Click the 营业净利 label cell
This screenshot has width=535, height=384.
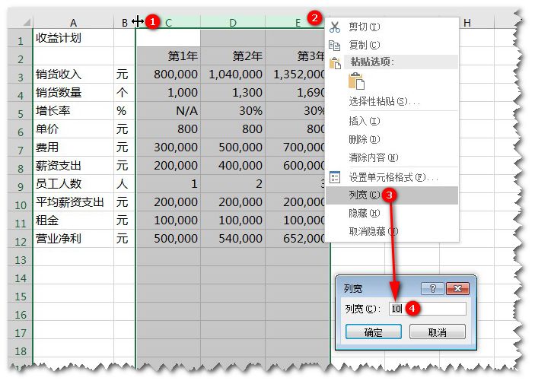[x=73, y=238]
